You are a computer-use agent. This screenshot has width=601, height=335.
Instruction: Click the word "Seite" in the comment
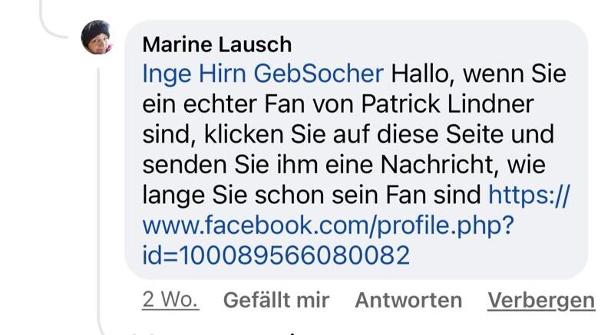(474, 135)
